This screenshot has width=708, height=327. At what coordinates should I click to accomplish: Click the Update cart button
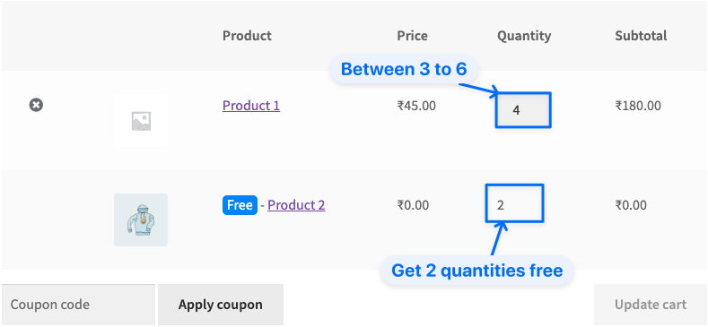(x=651, y=305)
